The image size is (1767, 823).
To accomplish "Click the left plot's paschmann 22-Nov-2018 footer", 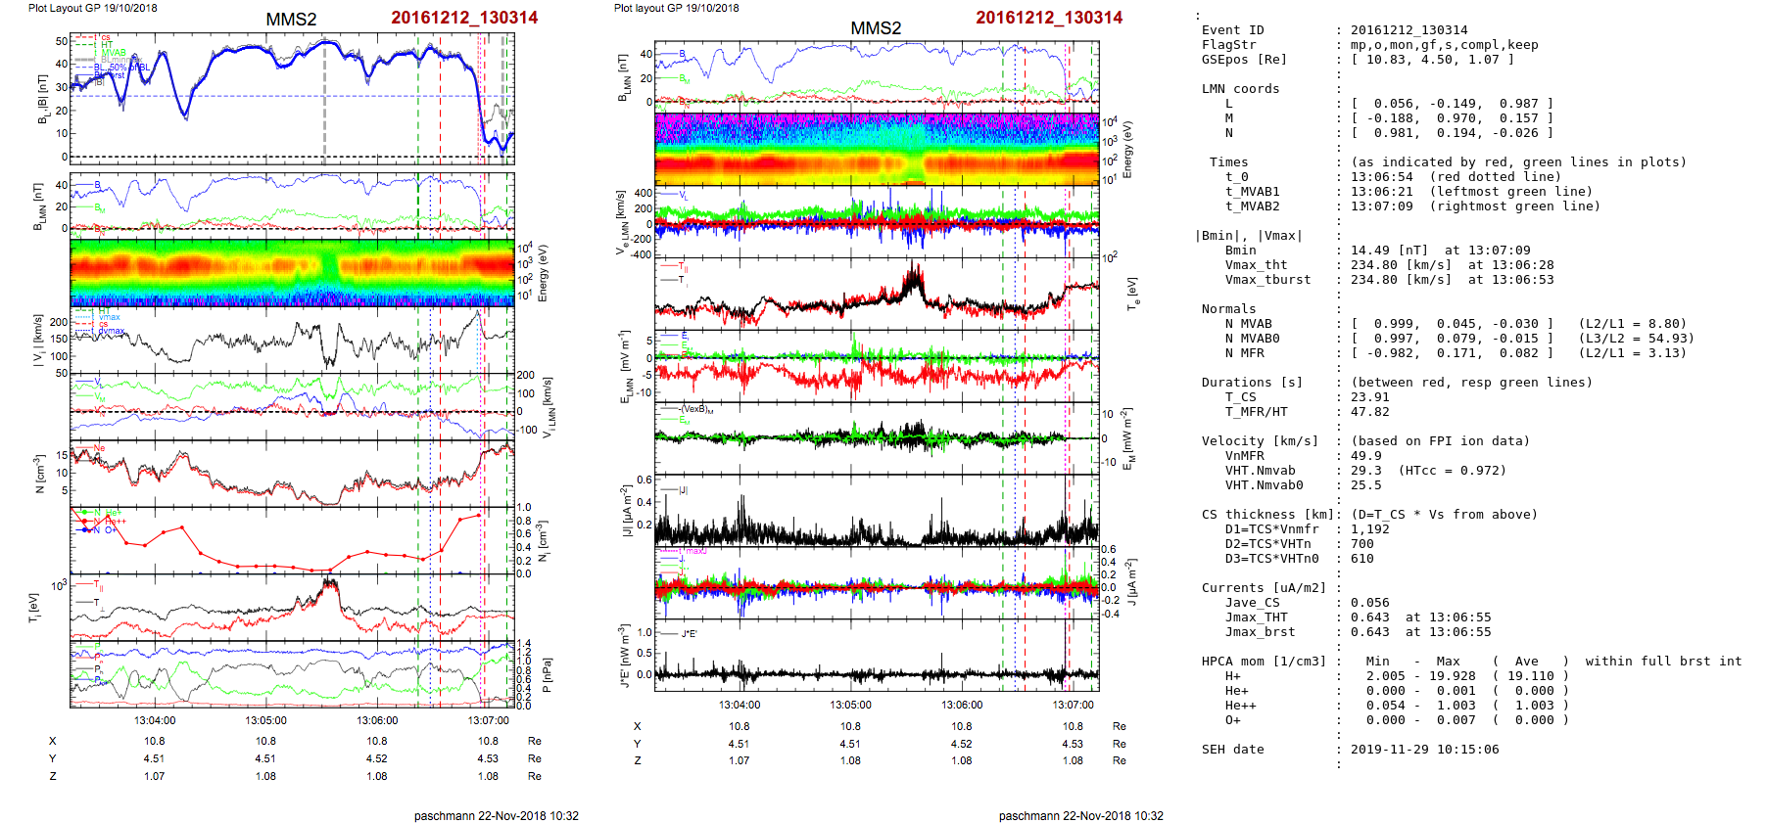I will point(496,815).
